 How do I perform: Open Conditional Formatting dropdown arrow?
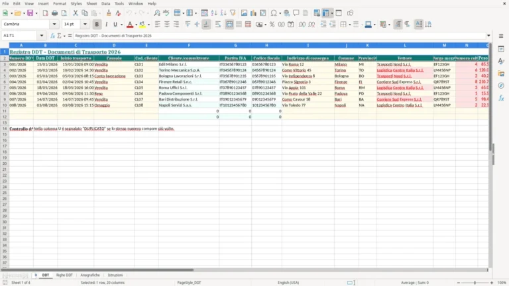pyautogui.click(x=389, y=24)
